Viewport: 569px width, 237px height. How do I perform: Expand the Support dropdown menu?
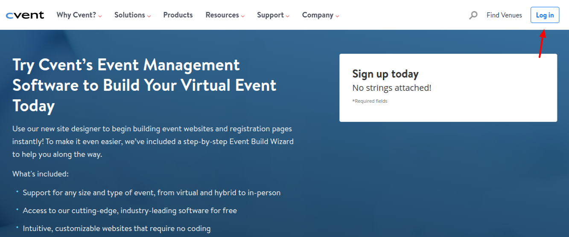pyautogui.click(x=273, y=15)
